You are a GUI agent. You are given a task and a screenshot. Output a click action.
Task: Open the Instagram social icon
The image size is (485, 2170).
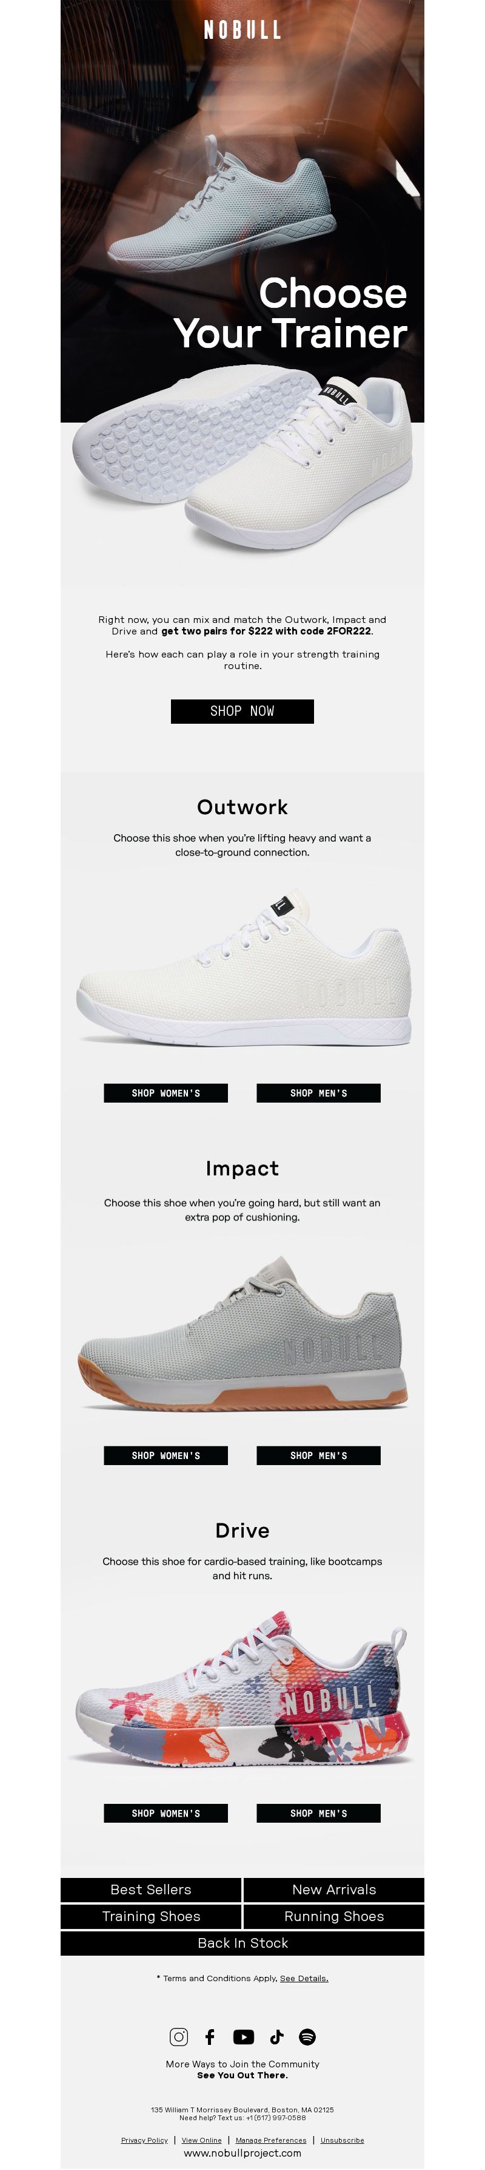179,2036
